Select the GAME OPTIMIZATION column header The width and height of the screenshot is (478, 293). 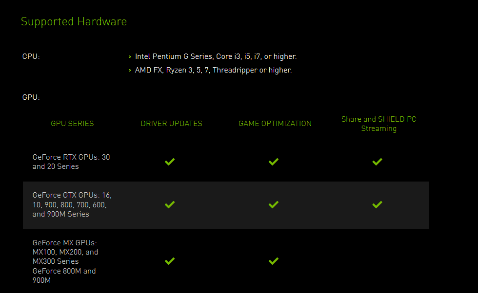tap(275, 124)
